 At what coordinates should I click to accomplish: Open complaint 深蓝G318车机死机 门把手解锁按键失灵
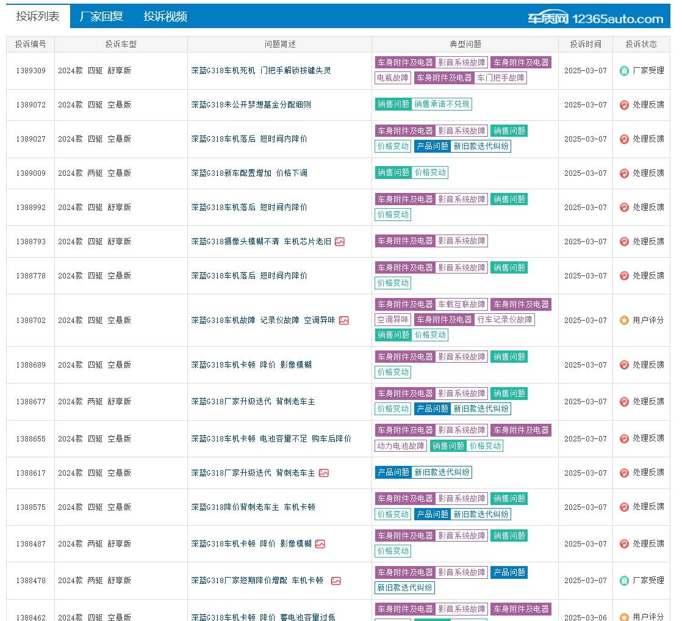pyautogui.click(x=261, y=71)
